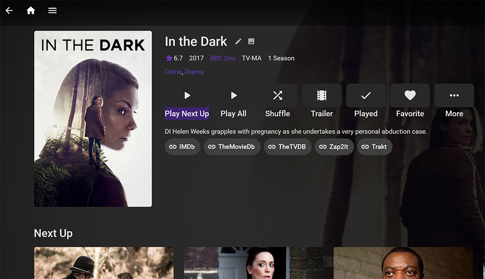Click the '1 Season' text

point(281,58)
